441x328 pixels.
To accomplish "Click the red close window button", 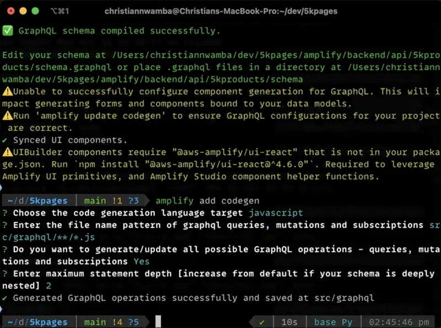I will tap(10, 11).
